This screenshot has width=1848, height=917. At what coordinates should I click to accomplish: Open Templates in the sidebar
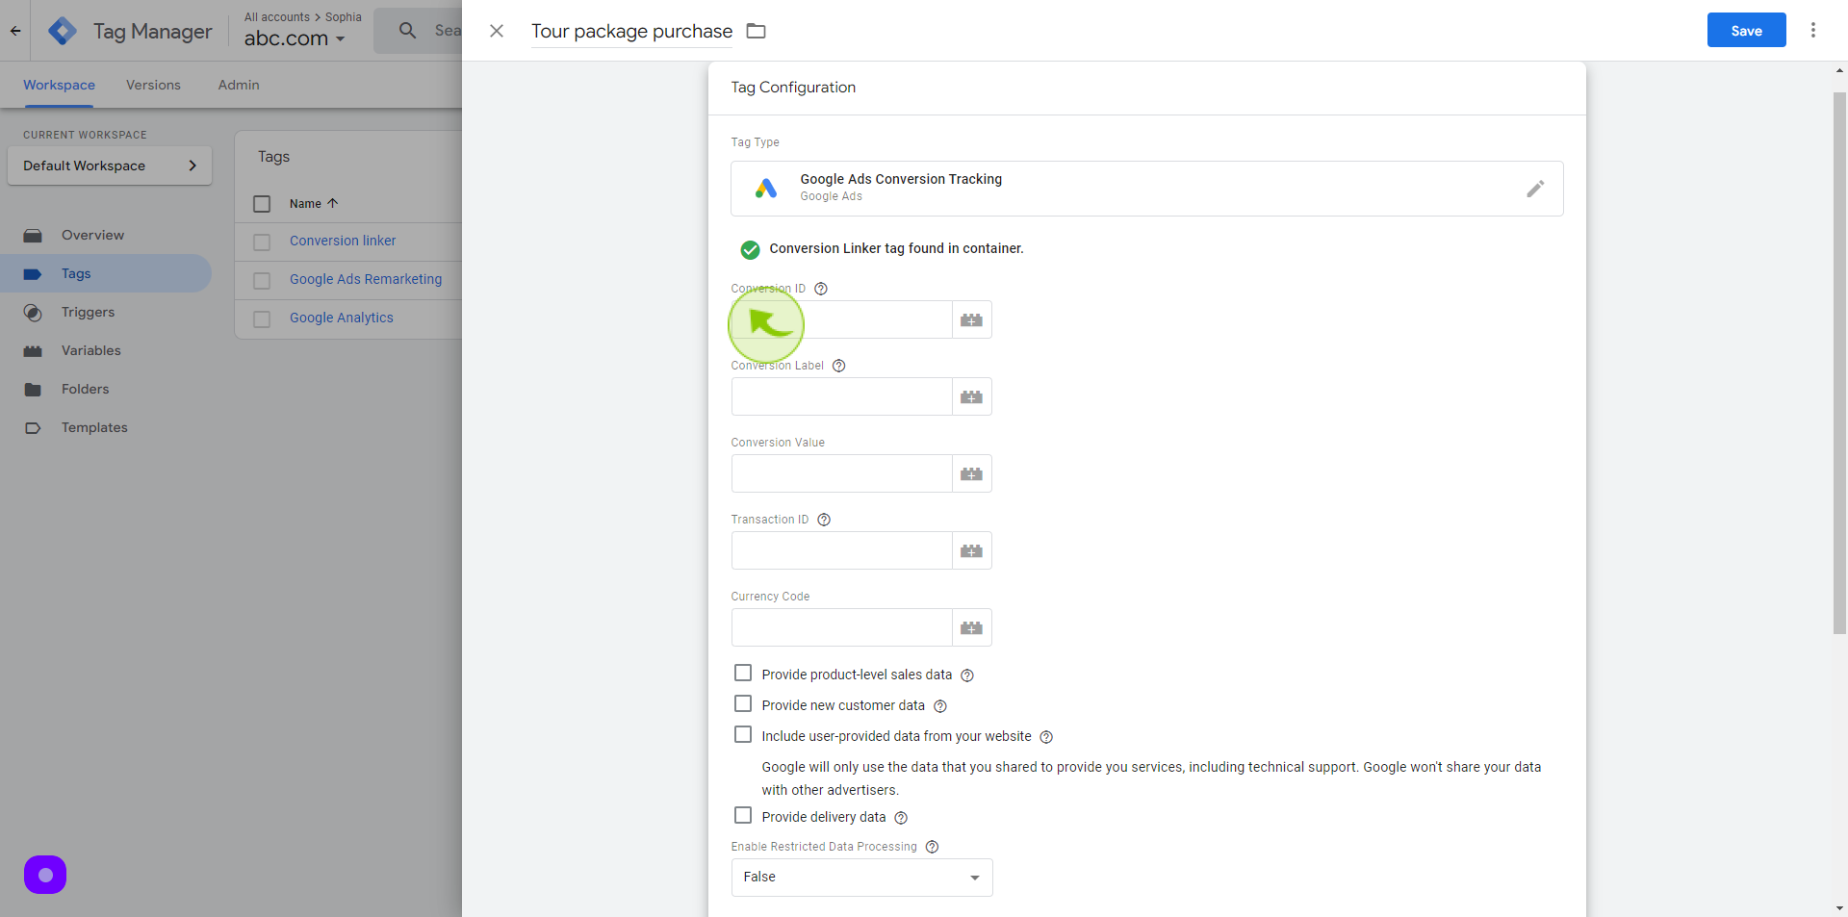[x=106, y=427]
